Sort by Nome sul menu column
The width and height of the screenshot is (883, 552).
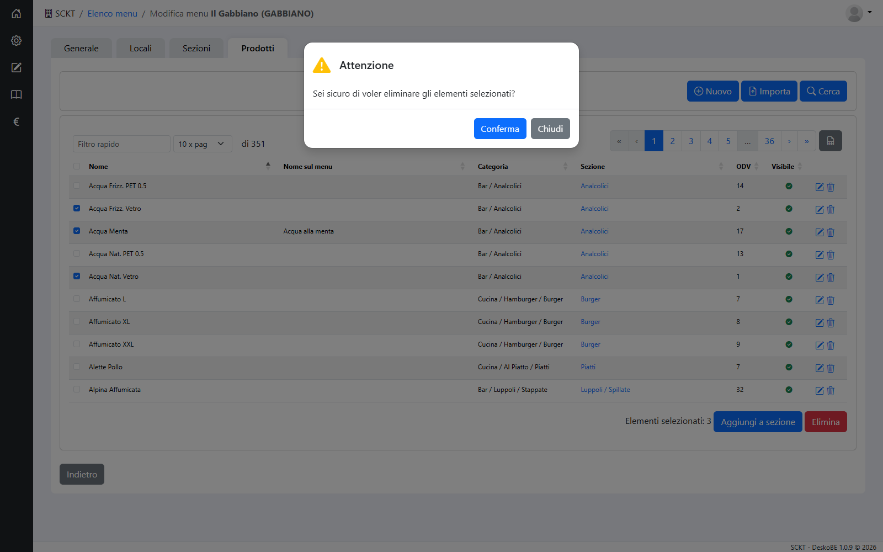point(462,166)
